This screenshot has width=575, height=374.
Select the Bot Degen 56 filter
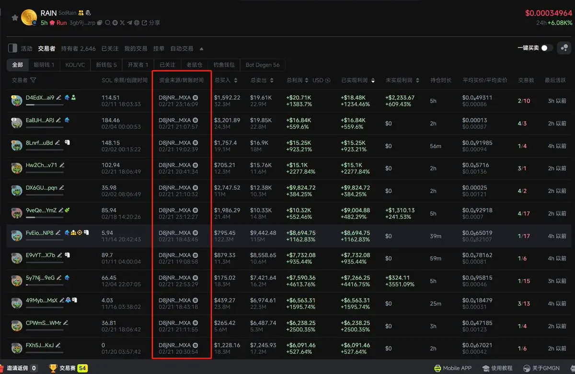(x=263, y=65)
